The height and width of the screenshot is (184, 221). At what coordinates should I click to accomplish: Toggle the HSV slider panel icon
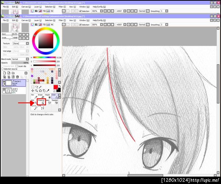coord(40,25)
